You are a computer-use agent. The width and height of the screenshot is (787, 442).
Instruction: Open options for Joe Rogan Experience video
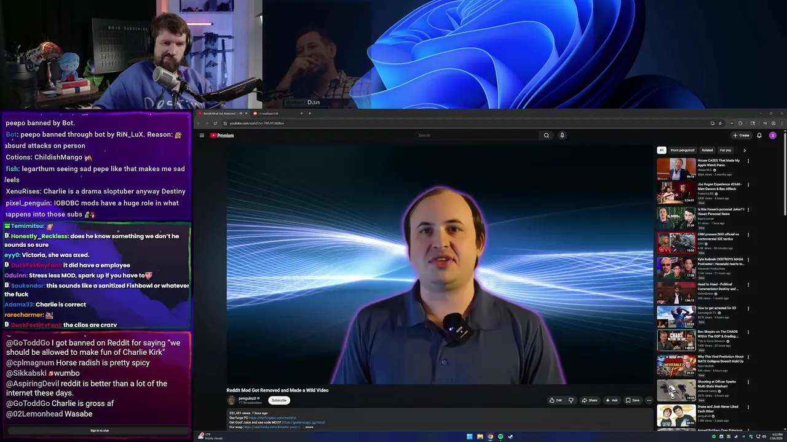[748, 185]
